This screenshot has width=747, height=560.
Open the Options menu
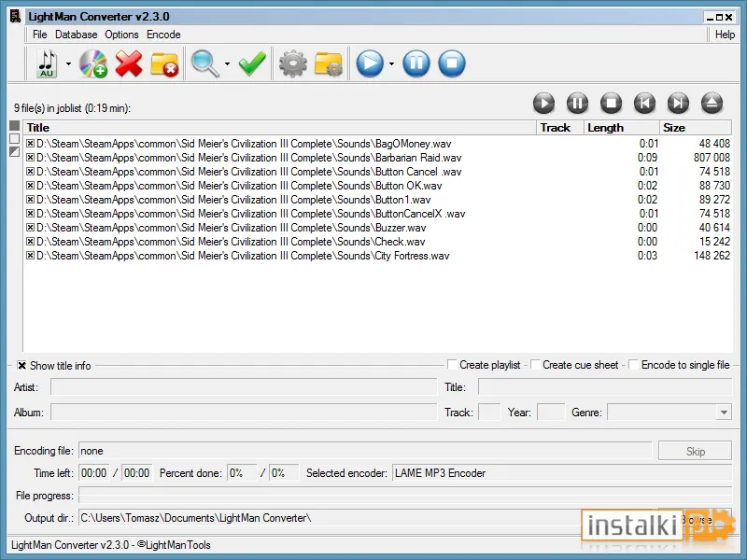121,35
